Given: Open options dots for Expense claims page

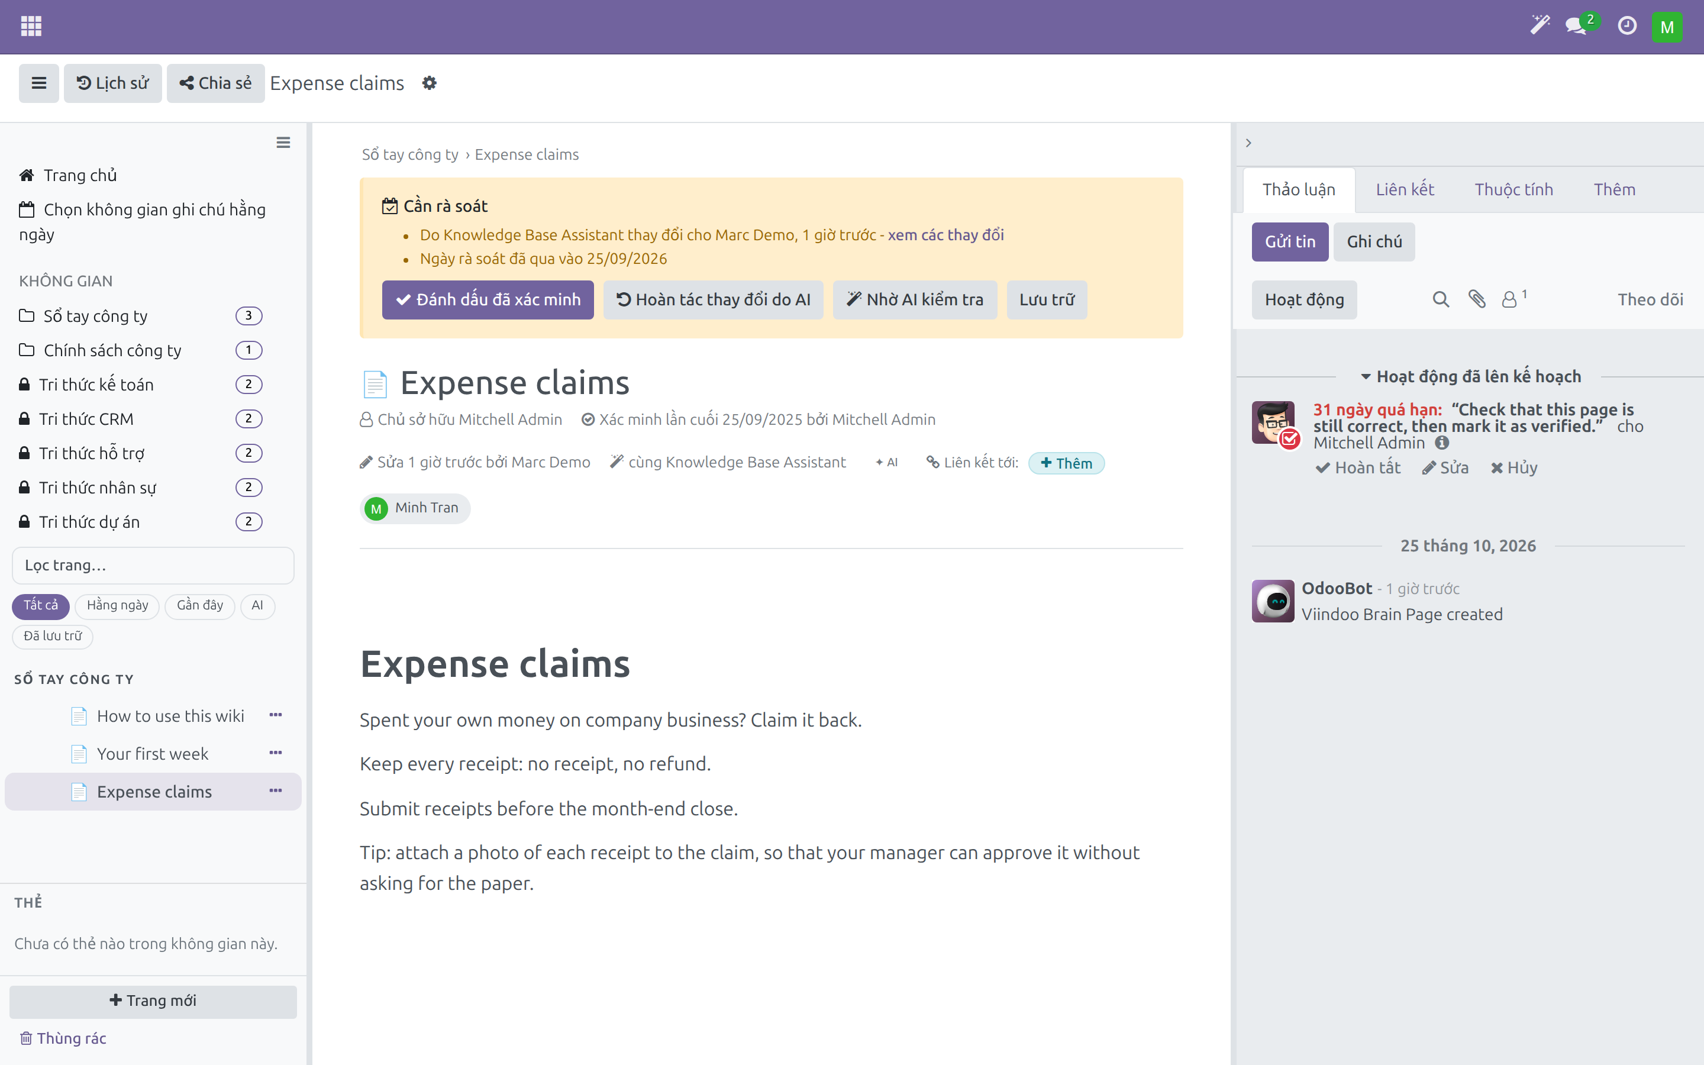Looking at the screenshot, I should 275,791.
